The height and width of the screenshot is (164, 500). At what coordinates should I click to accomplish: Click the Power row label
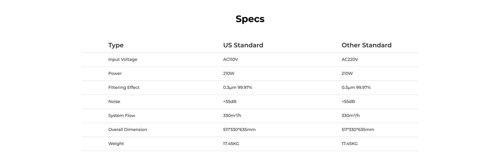pyautogui.click(x=115, y=74)
